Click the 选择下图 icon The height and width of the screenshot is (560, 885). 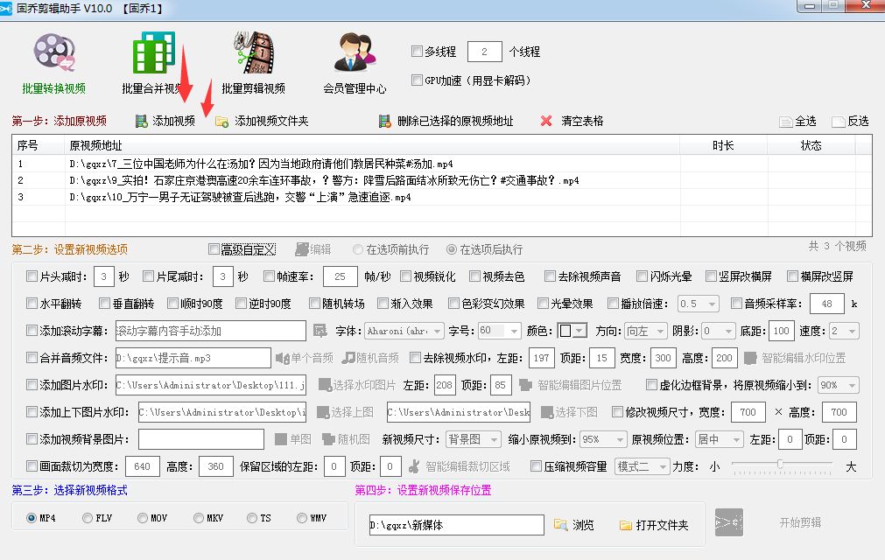[x=547, y=412]
